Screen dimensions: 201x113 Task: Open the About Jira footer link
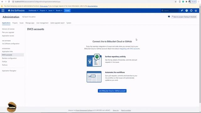tap(116, 110)
